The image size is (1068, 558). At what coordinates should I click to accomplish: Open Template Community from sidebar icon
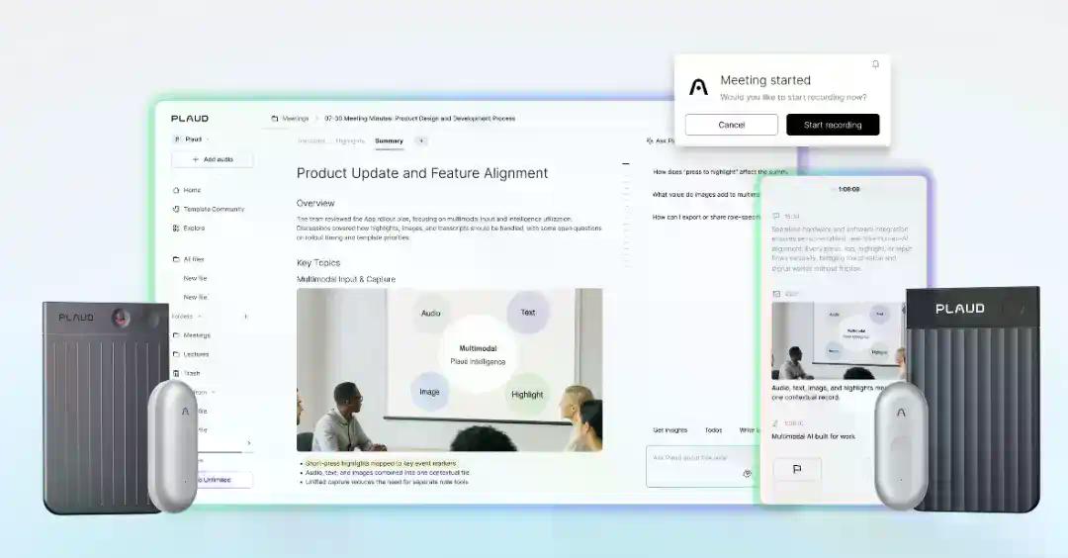point(176,209)
